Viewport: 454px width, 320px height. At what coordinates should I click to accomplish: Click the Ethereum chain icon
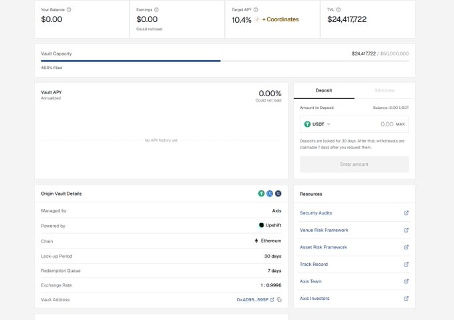pyautogui.click(x=256, y=241)
